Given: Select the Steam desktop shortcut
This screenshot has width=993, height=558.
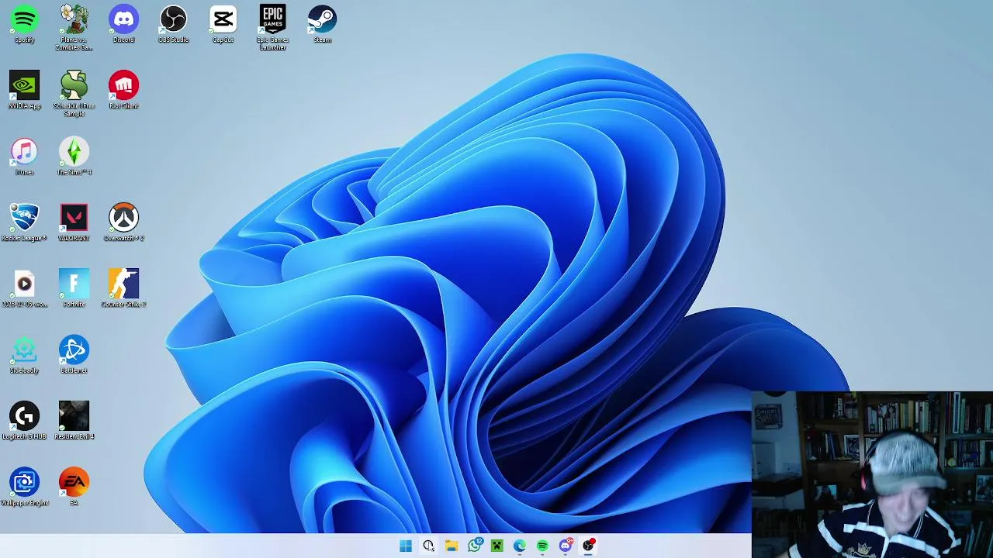Looking at the screenshot, I should click(322, 24).
